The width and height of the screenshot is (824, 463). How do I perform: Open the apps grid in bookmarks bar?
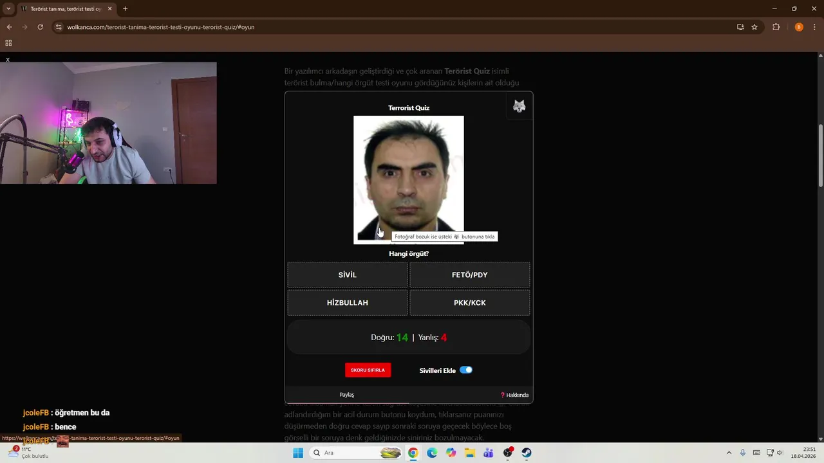(x=8, y=43)
